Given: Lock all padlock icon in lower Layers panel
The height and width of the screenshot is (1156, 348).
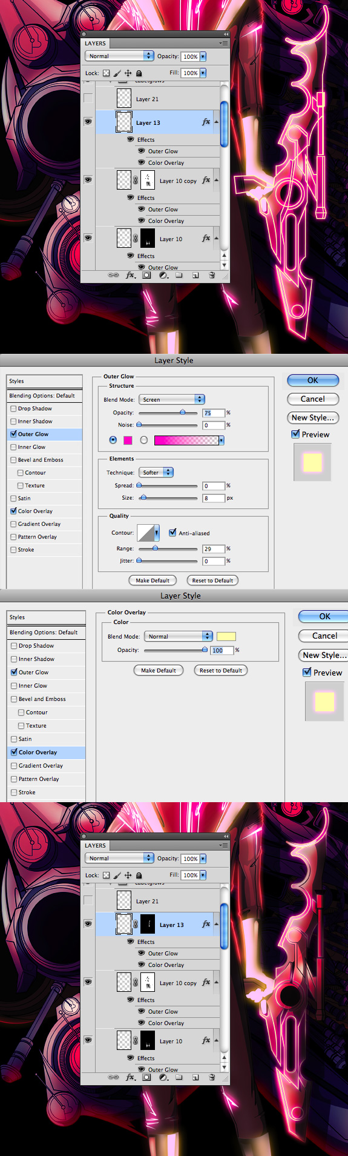Looking at the screenshot, I should pyautogui.click(x=139, y=875).
